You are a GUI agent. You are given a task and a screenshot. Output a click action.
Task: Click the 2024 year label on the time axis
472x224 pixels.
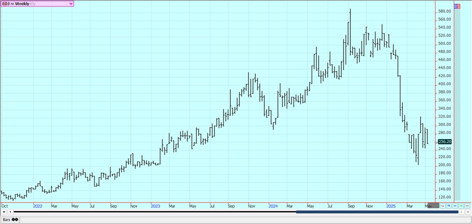pos(273,206)
